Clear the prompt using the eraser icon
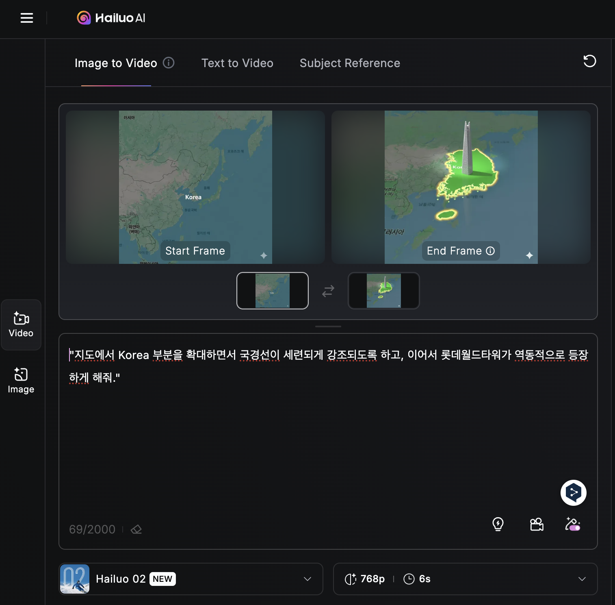Screen dimensions: 615x605 [136, 529]
